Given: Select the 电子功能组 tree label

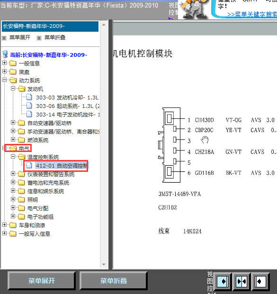Looking at the screenshot, I should pos(40,217).
